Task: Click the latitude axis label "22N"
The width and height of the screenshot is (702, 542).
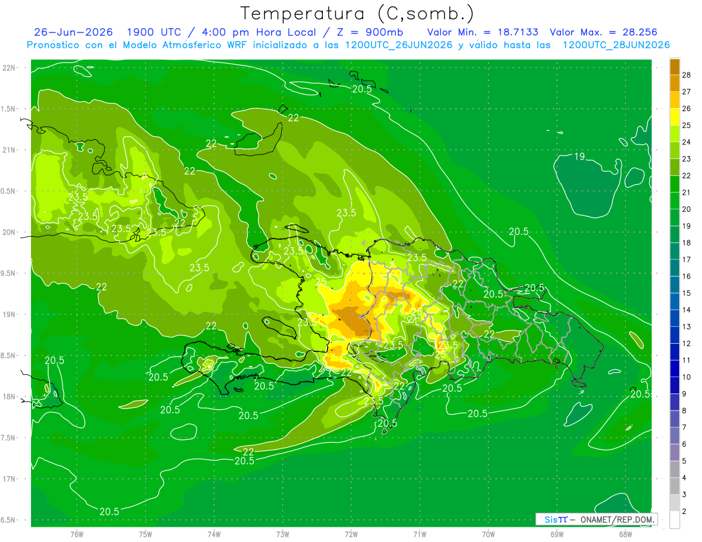Action: 9,68
